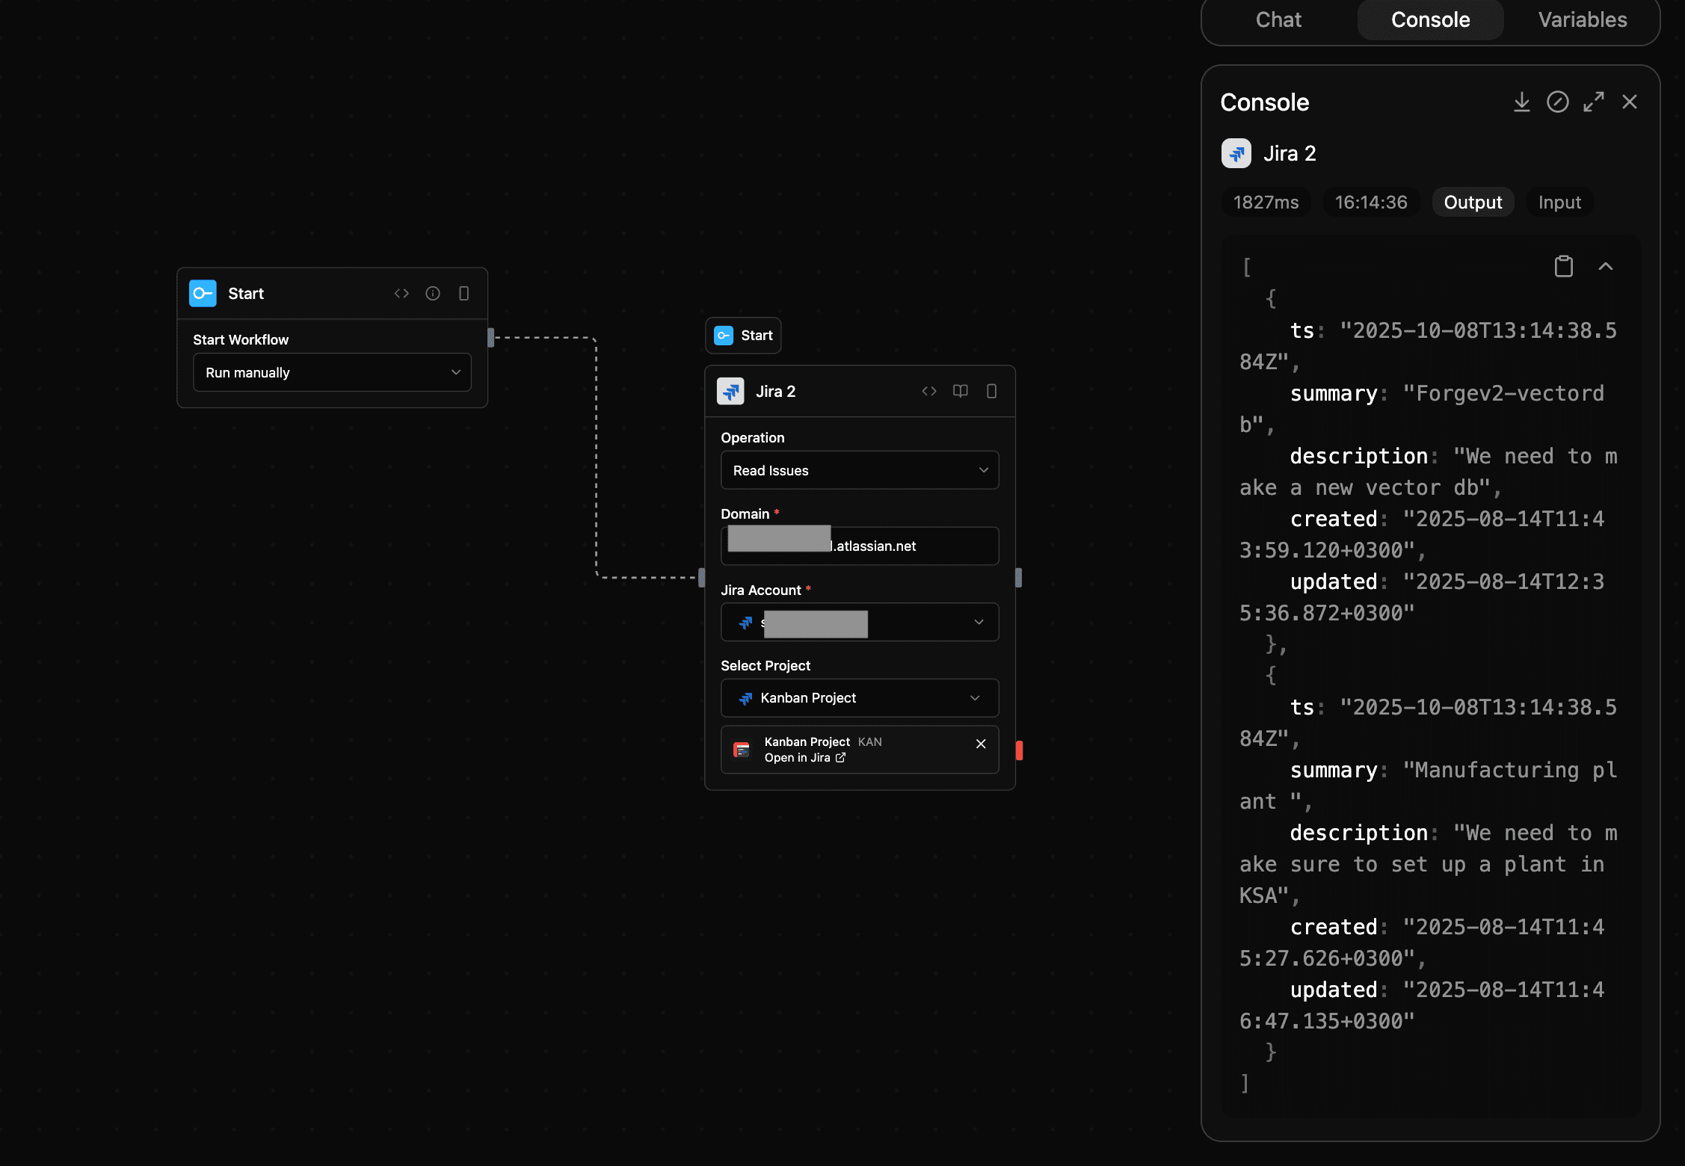Open the Jira Account selector
This screenshot has height=1166, width=1685.
click(859, 622)
